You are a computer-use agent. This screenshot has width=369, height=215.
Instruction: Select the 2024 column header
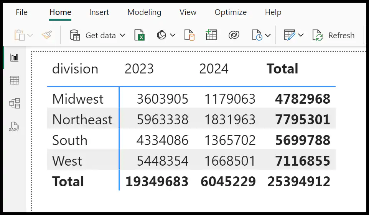click(214, 69)
